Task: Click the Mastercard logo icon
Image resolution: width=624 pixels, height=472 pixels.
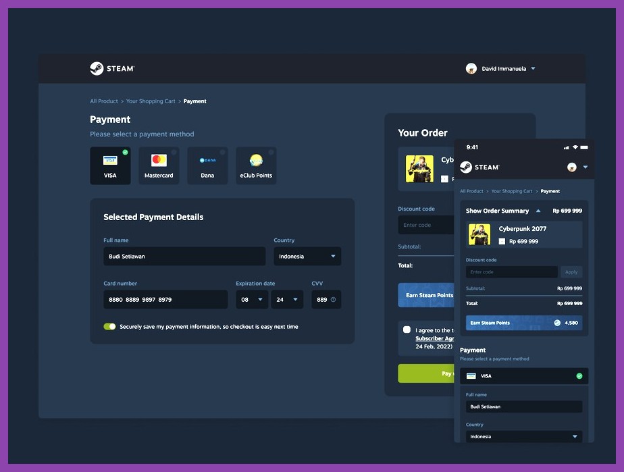Action: [159, 160]
